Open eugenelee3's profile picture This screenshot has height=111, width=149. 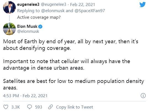point(9,7)
